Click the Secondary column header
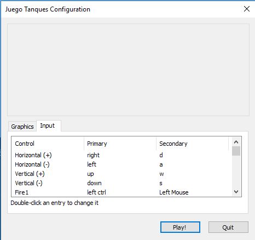255x240 pixels. point(192,144)
